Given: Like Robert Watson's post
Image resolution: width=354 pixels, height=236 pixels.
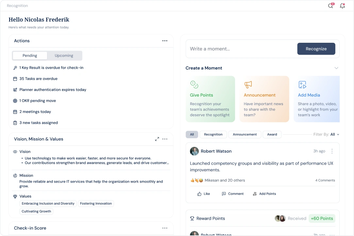Looking at the screenshot, I should tap(204, 194).
